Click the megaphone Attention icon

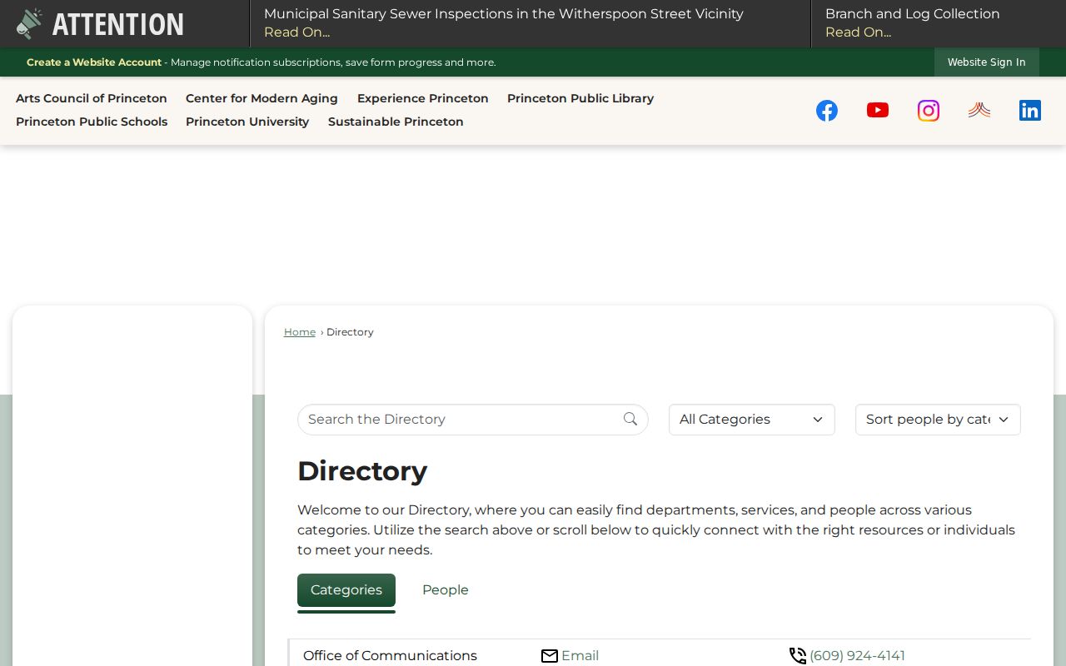click(x=29, y=24)
